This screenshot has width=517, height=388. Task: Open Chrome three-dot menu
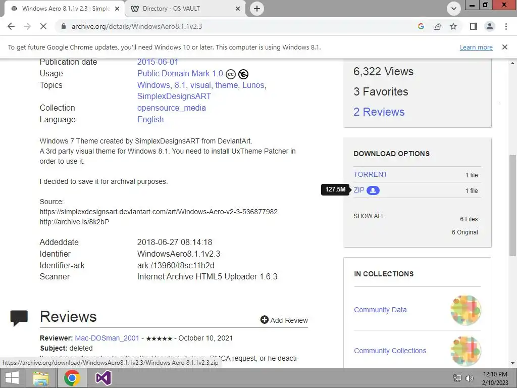click(x=506, y=26)
